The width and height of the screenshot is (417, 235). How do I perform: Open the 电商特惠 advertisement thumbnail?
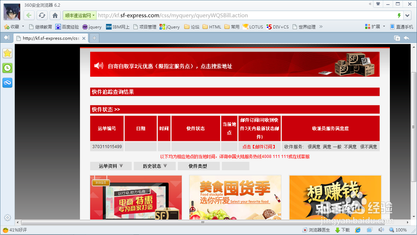(x=136, y=197)
